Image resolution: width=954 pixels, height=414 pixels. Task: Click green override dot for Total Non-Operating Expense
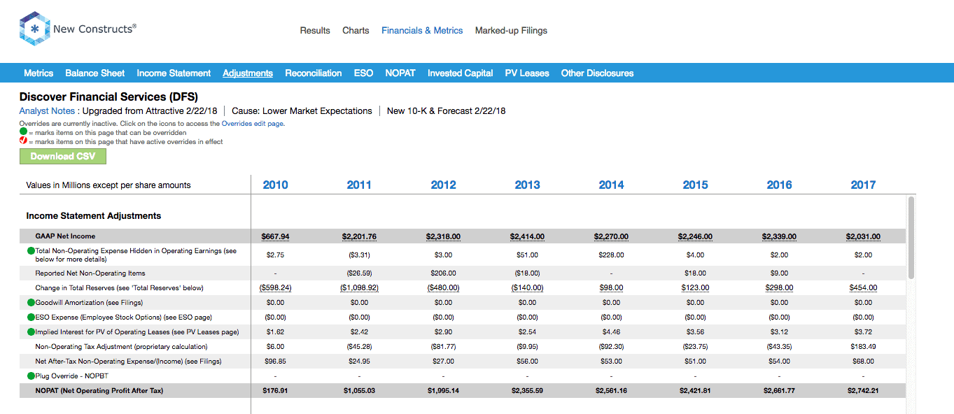point(31,250)
